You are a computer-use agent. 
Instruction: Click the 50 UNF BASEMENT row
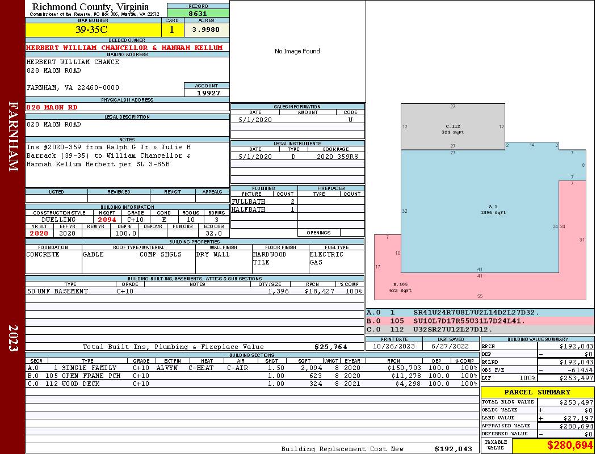194,291
